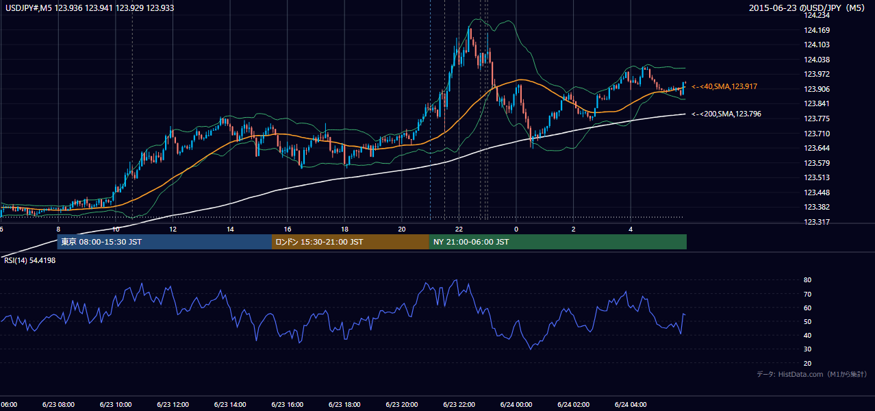
Task: Click the bottom time label 6/23 20:00
Action: coord(401,405)
